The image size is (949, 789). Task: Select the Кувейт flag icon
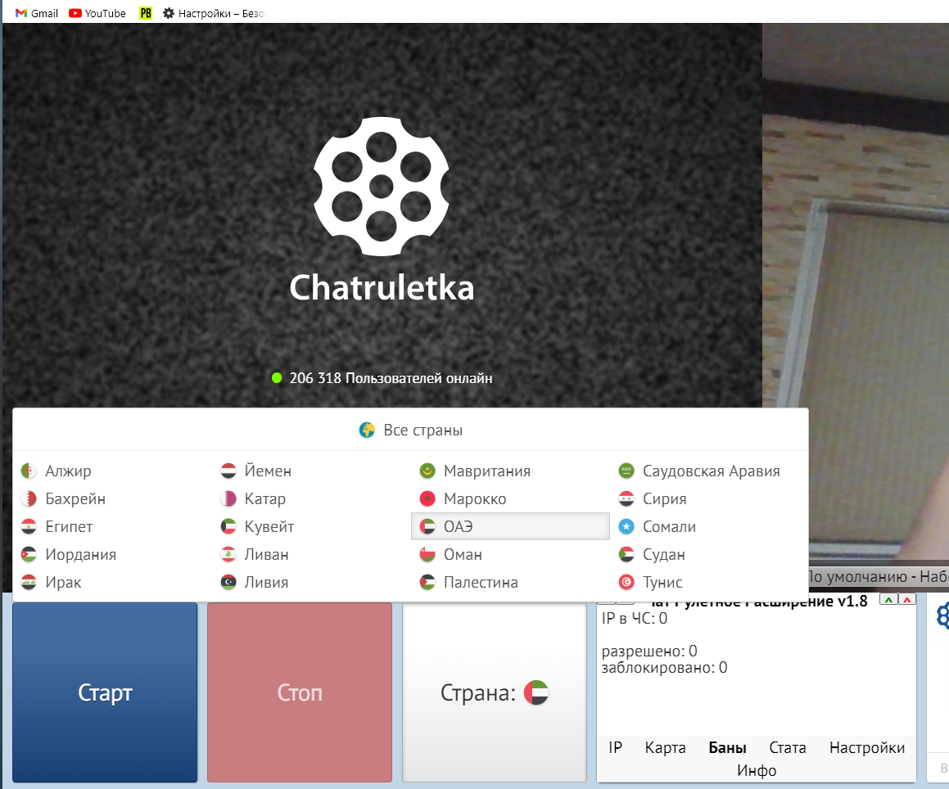(228, 526)
